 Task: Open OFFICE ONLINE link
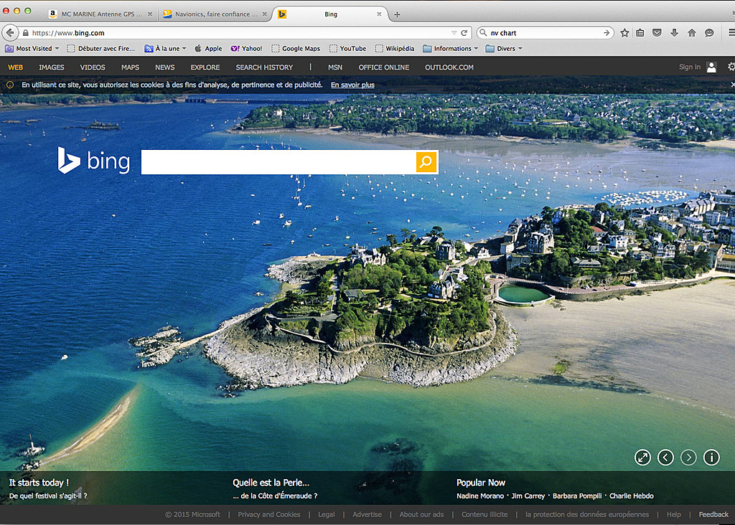pyautogui.click(x=383, y=67)
